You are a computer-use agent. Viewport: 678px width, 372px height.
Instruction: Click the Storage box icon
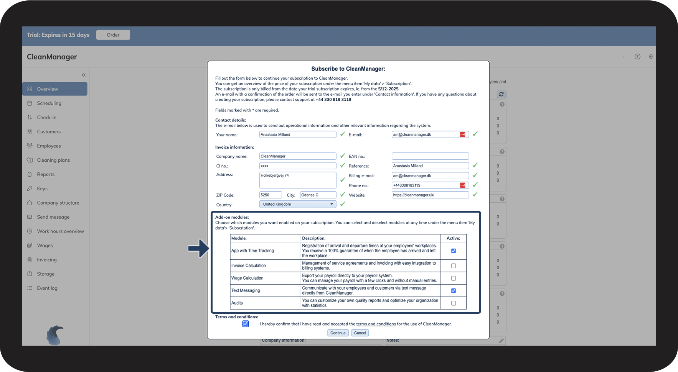point(30,274)
